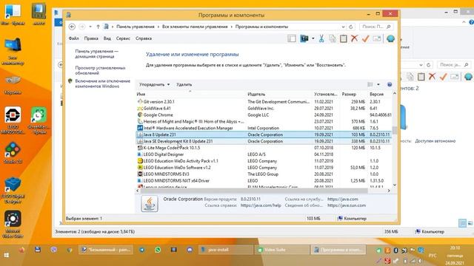Screen dimensions: 474x266
Task: Open the Корзина desktop icon
Action: tap(13, 84)
